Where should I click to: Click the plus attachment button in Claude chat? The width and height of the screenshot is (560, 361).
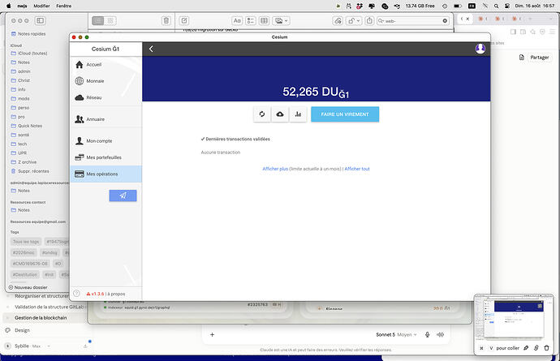click(212, 334)
